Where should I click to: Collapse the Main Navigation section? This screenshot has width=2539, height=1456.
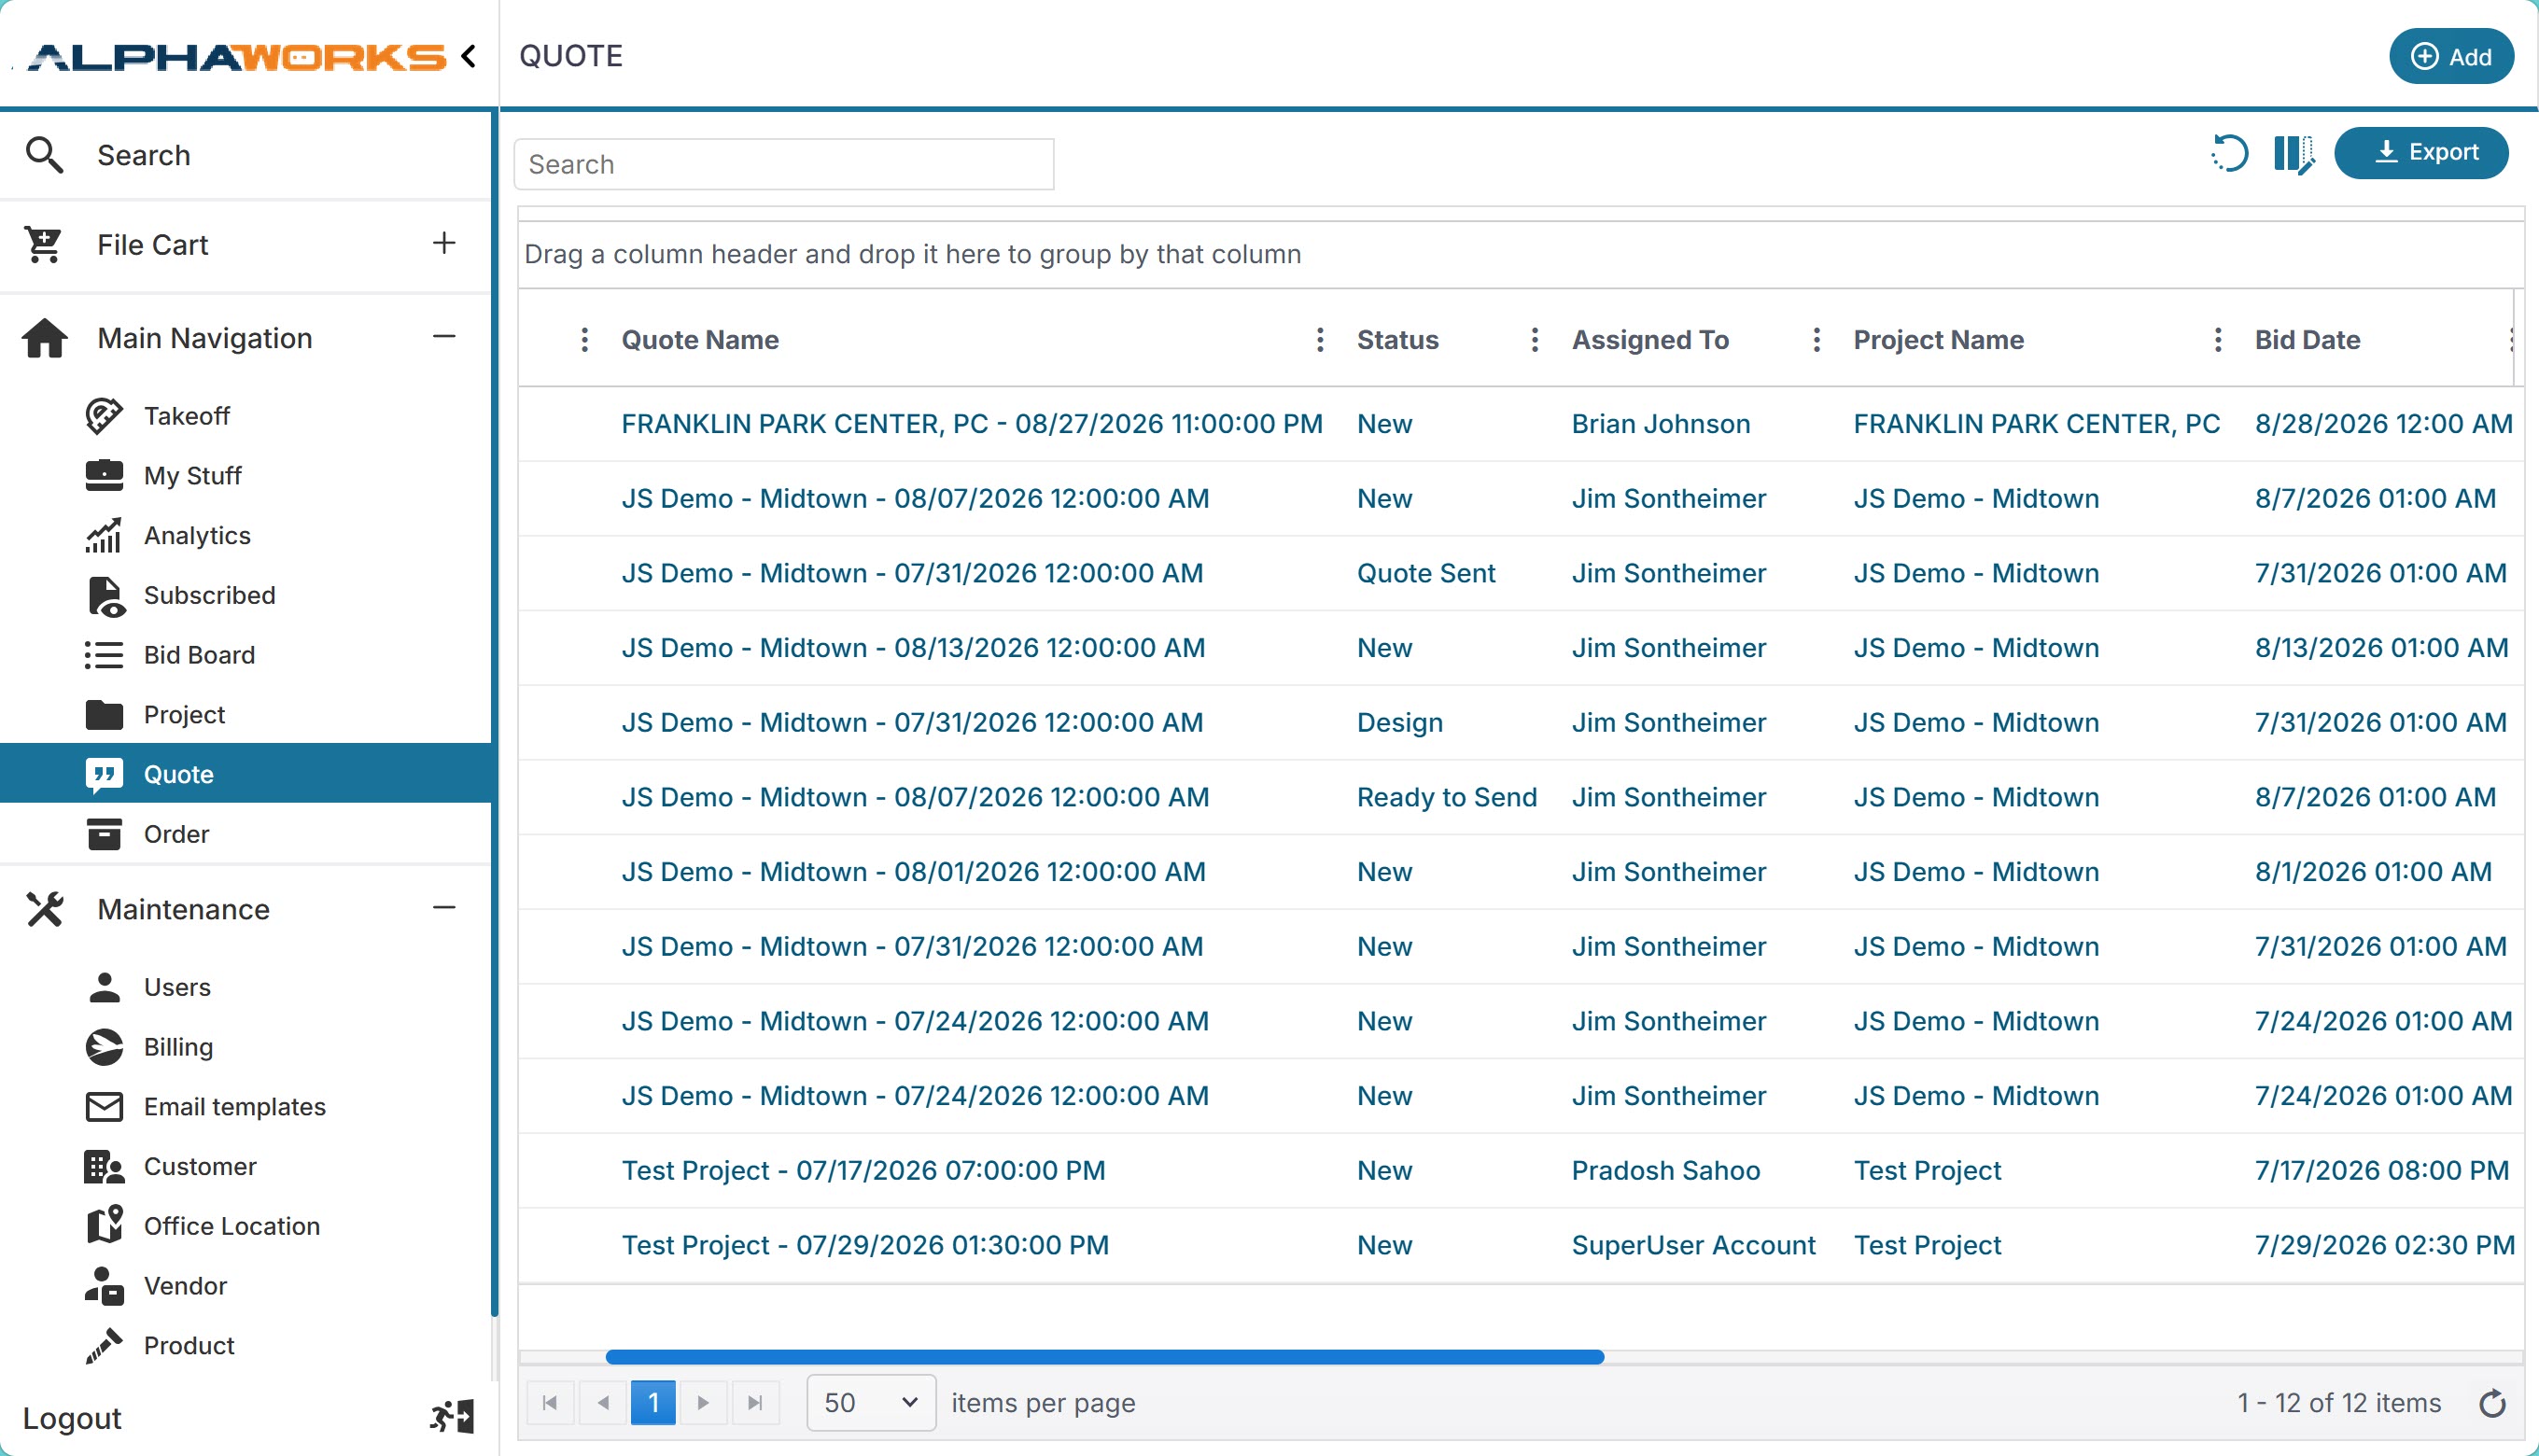pos(444,337)
